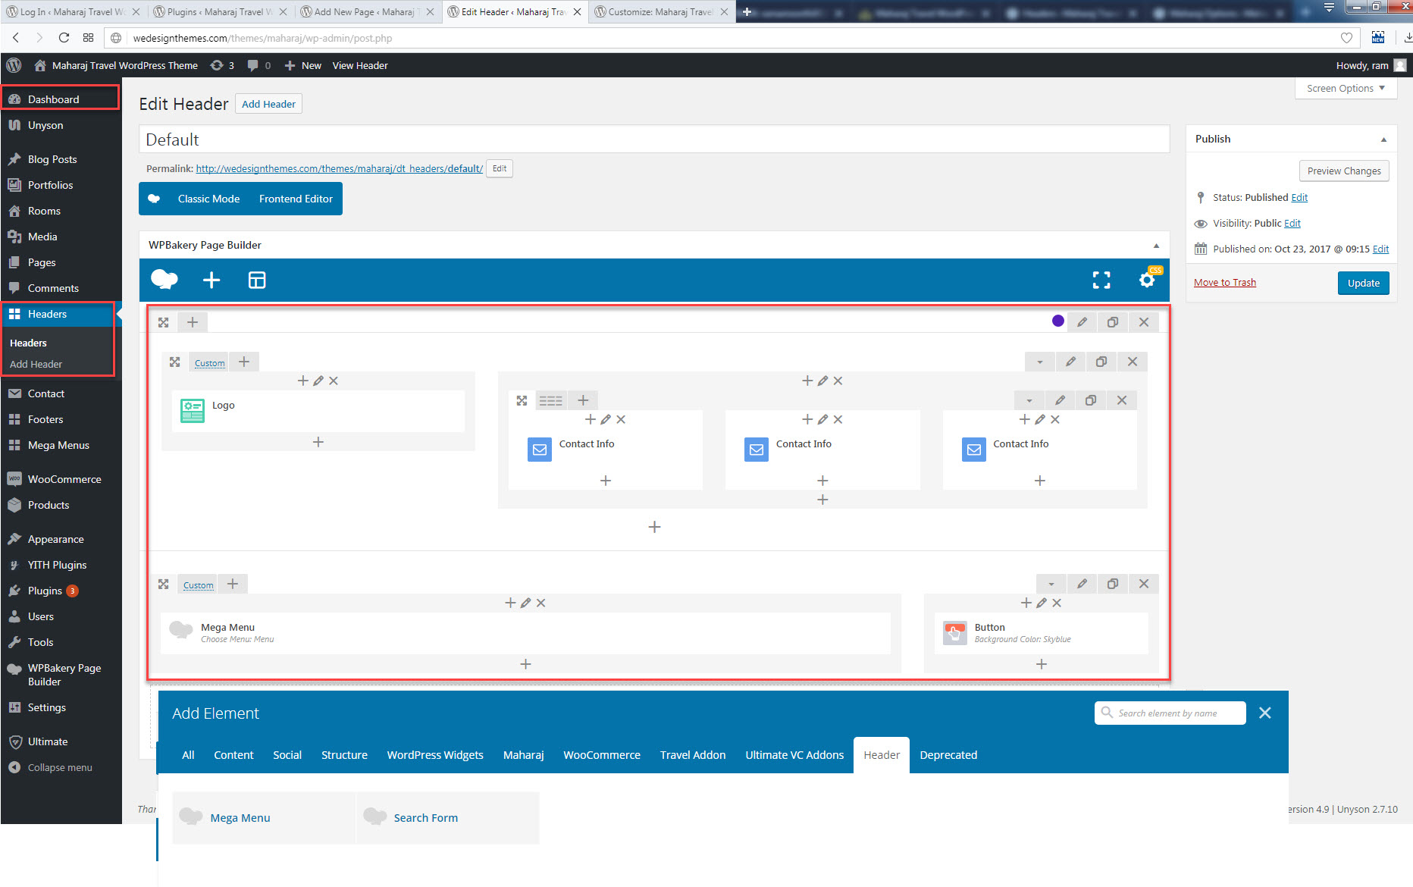The width and height of the screenshot is (1413, 887).
Task: Clone the Logo row using the copy icon
Action: point(1101,362)
